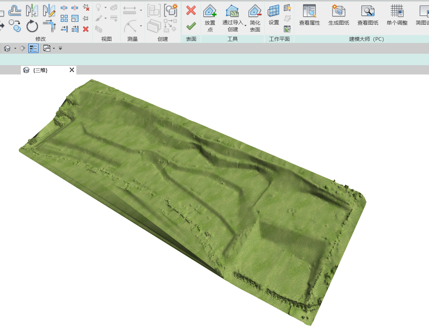429x334 pixels.
Task: Click Generate Drawings (生成图纸) icon
Action: pyautogui.click(x=338, y=16)
